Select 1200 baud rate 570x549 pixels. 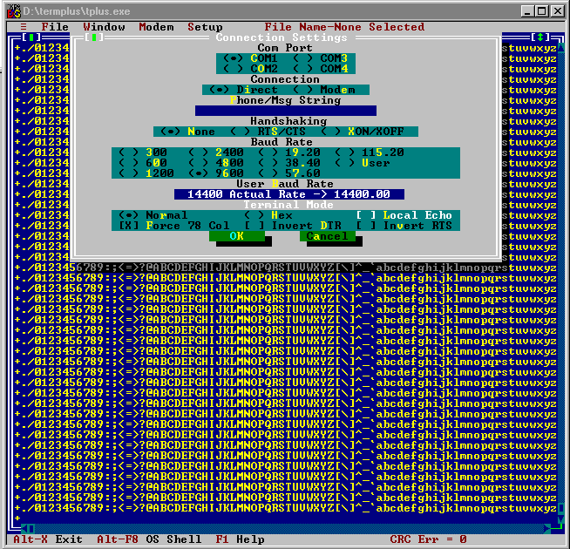(x=146, y=173)
